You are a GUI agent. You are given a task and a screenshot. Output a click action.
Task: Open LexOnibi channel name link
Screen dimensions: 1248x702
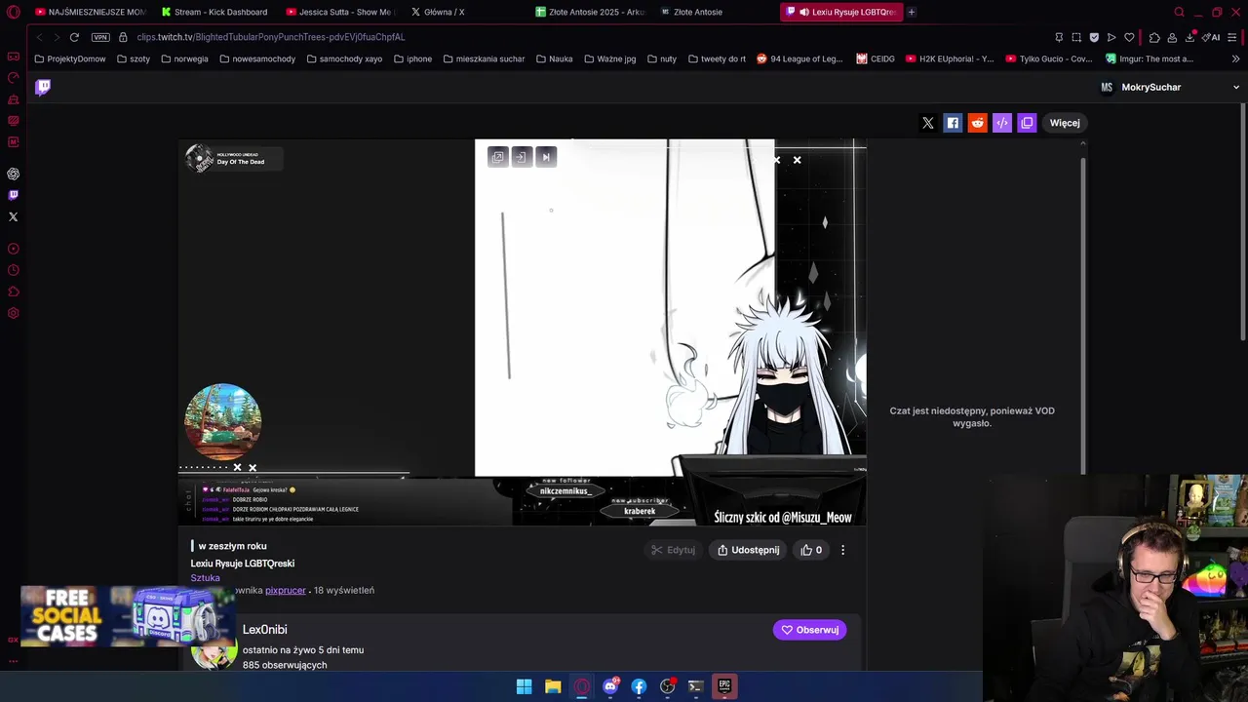(264, 630)
